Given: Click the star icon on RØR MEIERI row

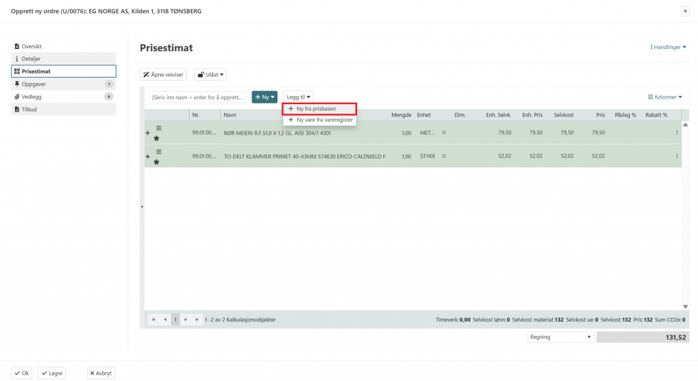Looking at the screenshot, I should pyautogui.click(x=156, y=139).
